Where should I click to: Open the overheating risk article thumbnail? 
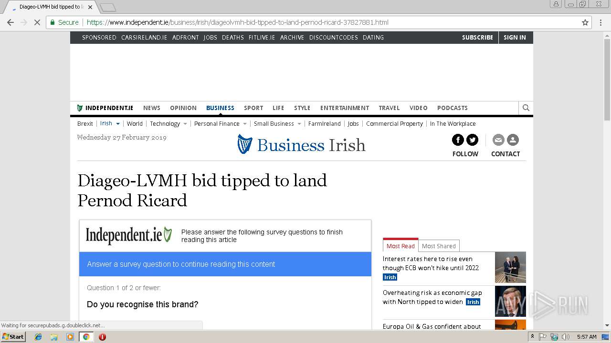[x=510, y=301]
